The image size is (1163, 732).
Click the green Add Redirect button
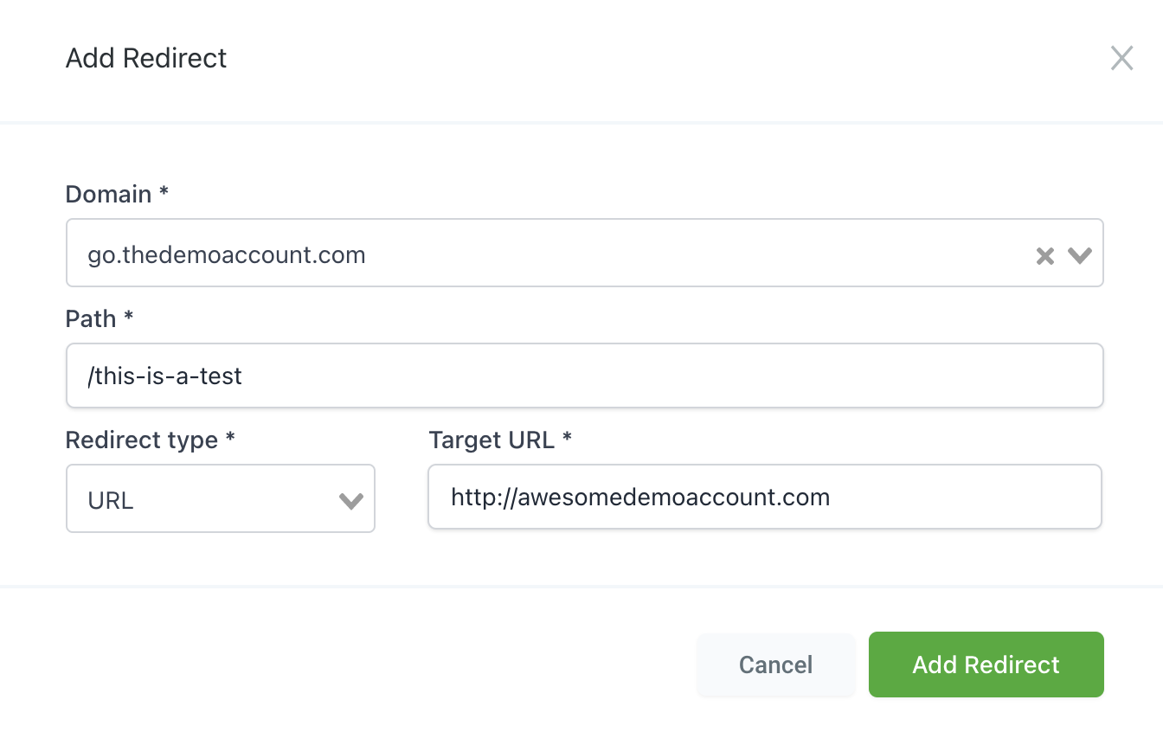(x=986, y=665)
